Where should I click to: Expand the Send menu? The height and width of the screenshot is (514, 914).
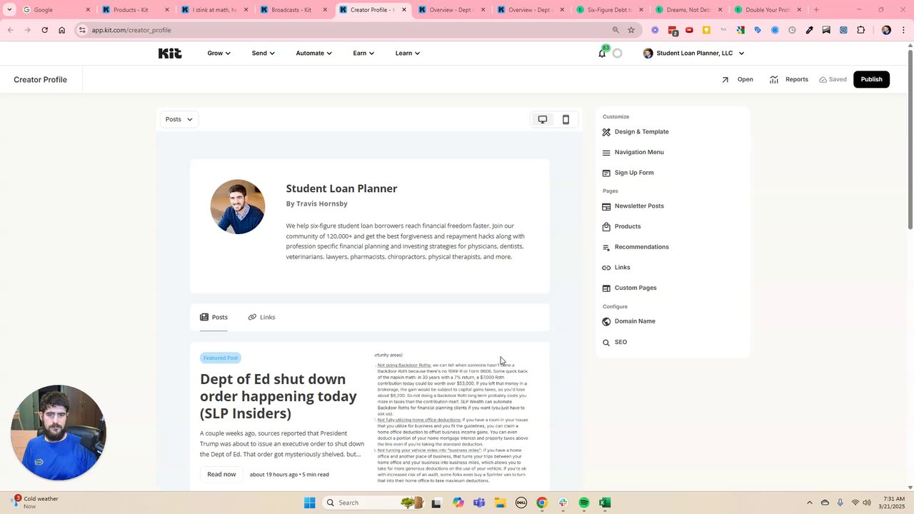pos(263,53)
